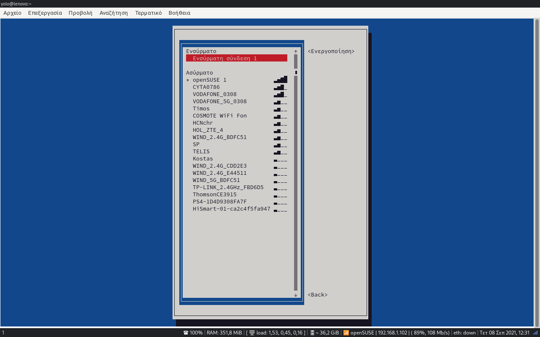This screenshot has width=540, height=337.
Task: Open the Αρχείο menu
Action: (x=12, y=13)
